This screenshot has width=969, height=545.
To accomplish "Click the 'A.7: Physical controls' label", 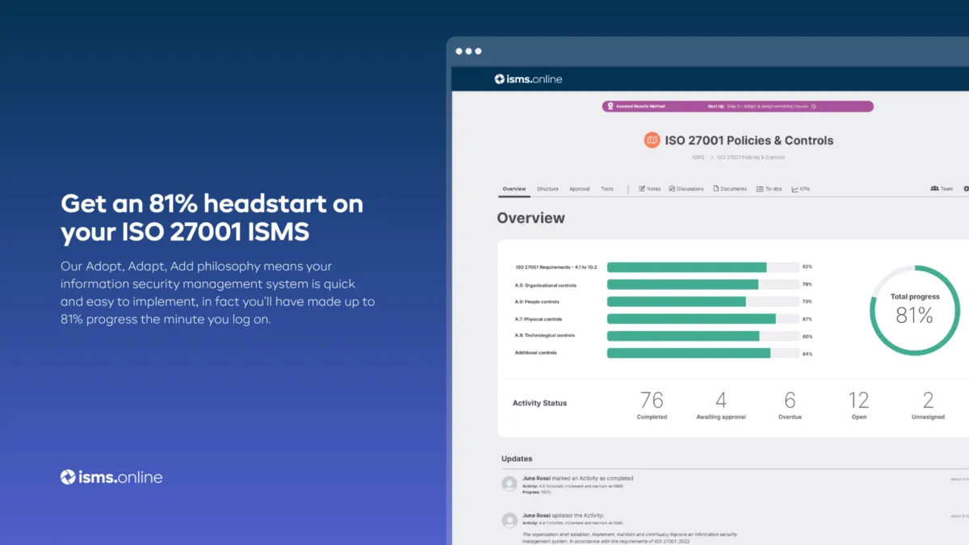I will (x=539, y=319).
